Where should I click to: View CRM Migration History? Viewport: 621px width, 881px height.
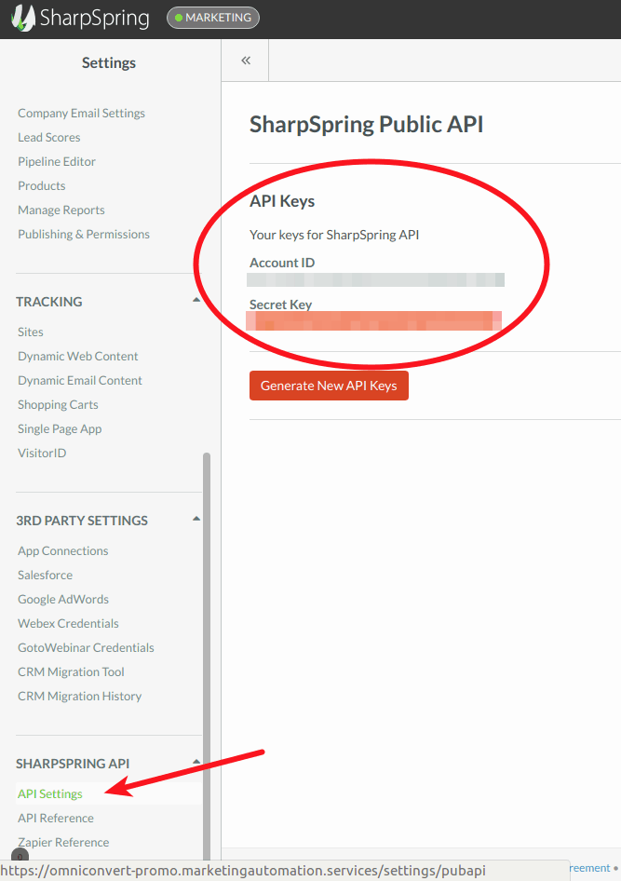click(80, 696)
